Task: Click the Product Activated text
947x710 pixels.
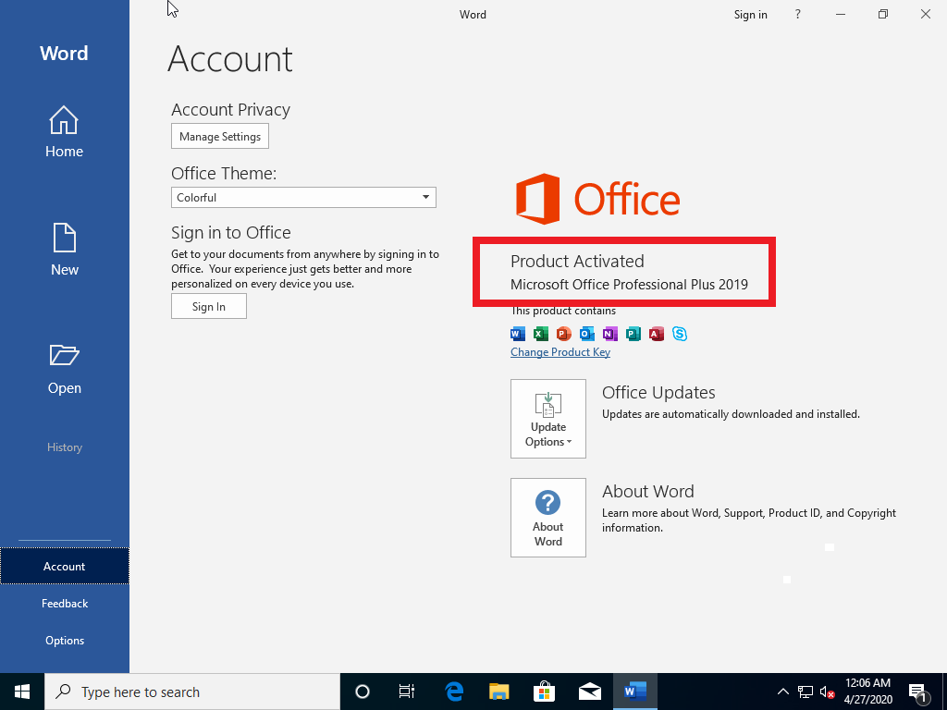Action: coord(577,262)
